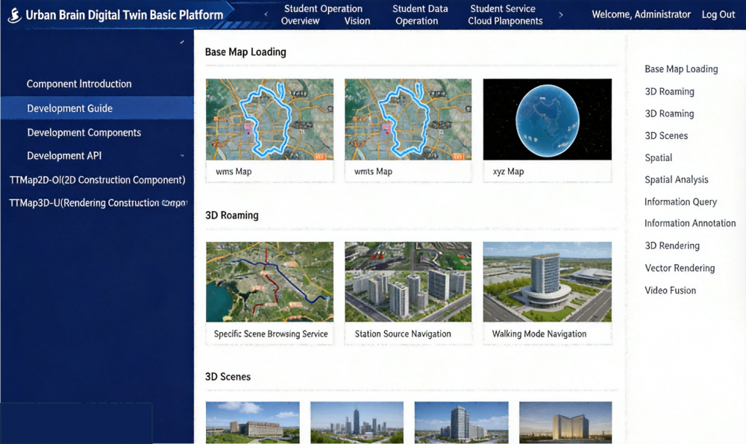Jump to Vector Rendering in right index

click(x=680, y=268)
